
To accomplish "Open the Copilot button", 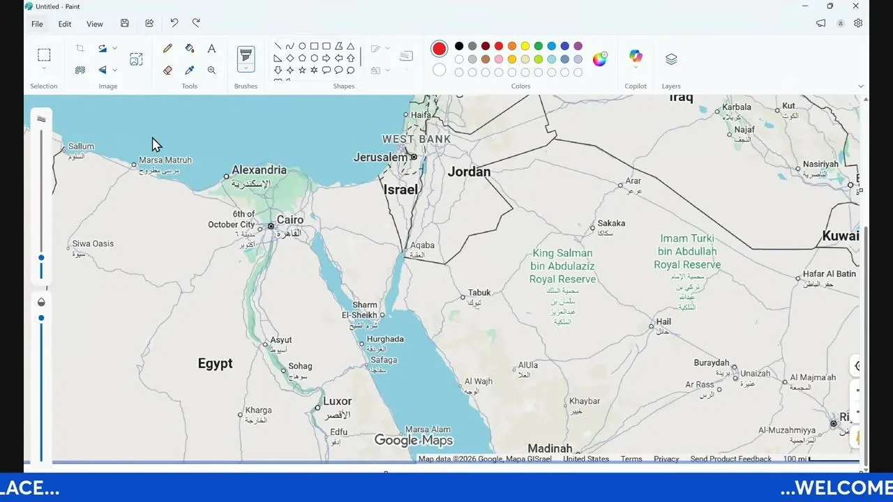I will [x=636, y=56].
